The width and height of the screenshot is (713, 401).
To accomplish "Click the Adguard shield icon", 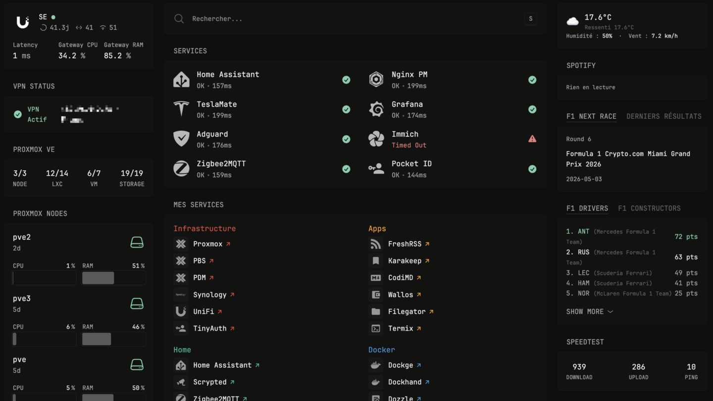I will (x=181, y=139).
